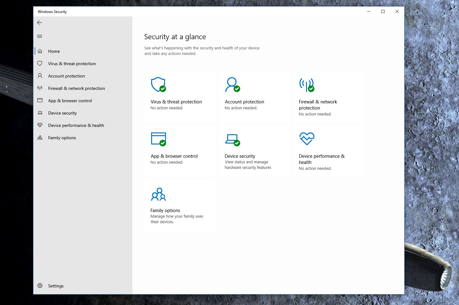This screenshot has width=459, height=305.
Task: Open Settings at the sidebar bottom
Action: point(83,286)
